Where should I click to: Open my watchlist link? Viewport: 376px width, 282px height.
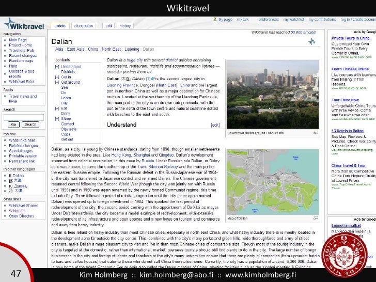[293, 20]
